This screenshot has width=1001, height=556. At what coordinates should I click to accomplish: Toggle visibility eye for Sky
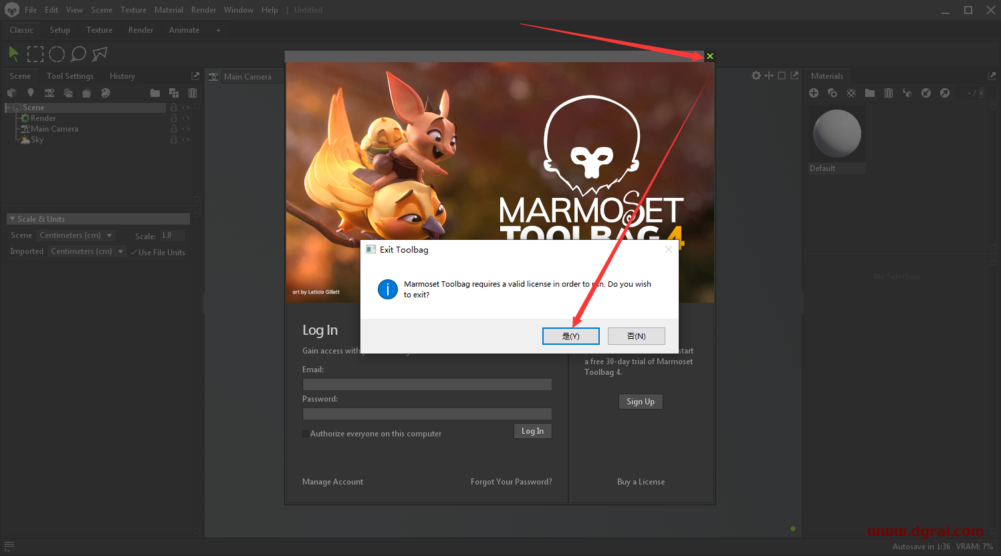[186, 140]
